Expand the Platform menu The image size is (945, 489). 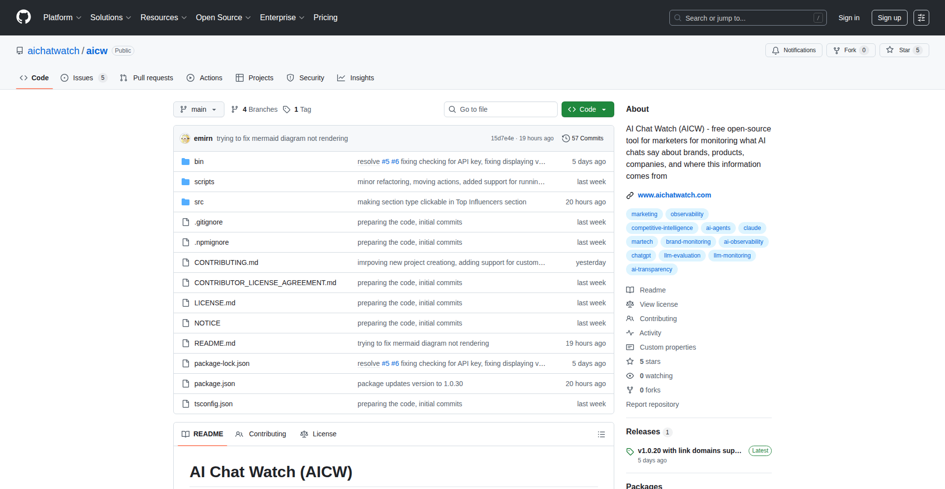(x=62, y=18)
